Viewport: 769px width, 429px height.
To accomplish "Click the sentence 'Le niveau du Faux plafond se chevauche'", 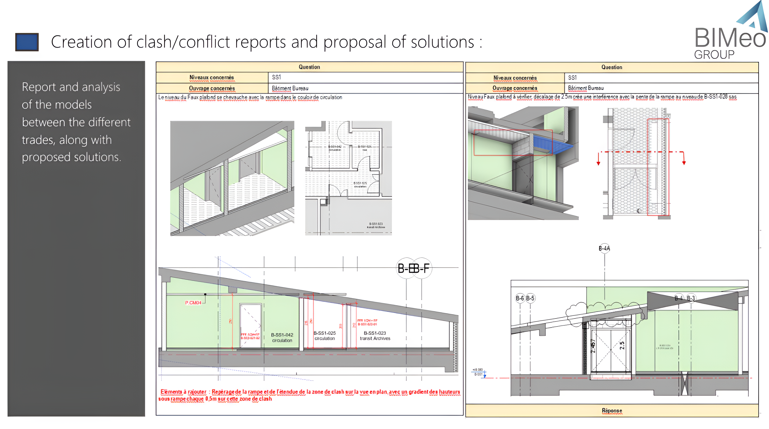I will tap(250, 97).
